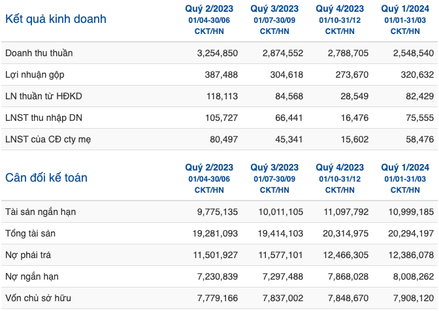Click total assets value 20,294,197
This screenshot has height=311, width=439.
[411, 233]
